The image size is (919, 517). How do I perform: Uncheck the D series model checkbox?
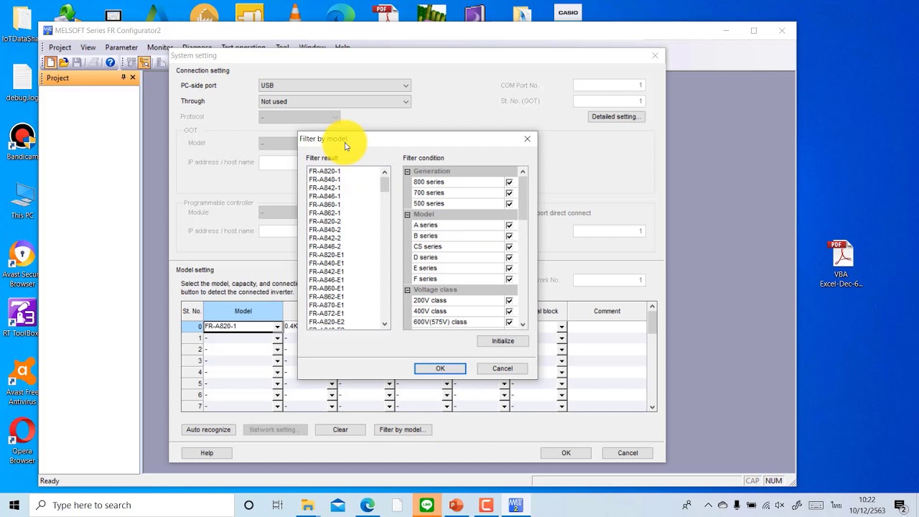(x=509, y=258)
